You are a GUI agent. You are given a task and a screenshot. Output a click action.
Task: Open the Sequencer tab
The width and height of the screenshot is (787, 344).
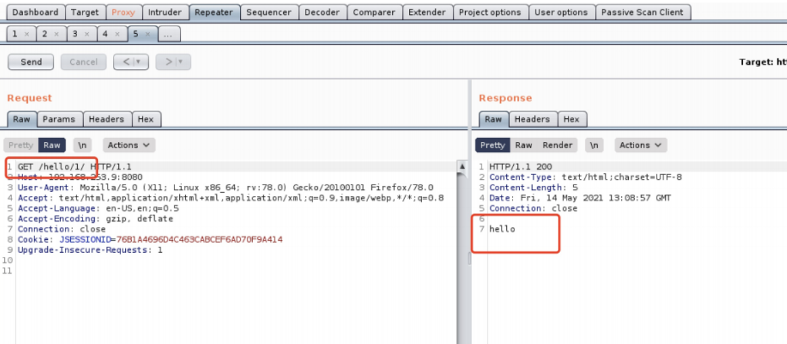tap(270, 12)
